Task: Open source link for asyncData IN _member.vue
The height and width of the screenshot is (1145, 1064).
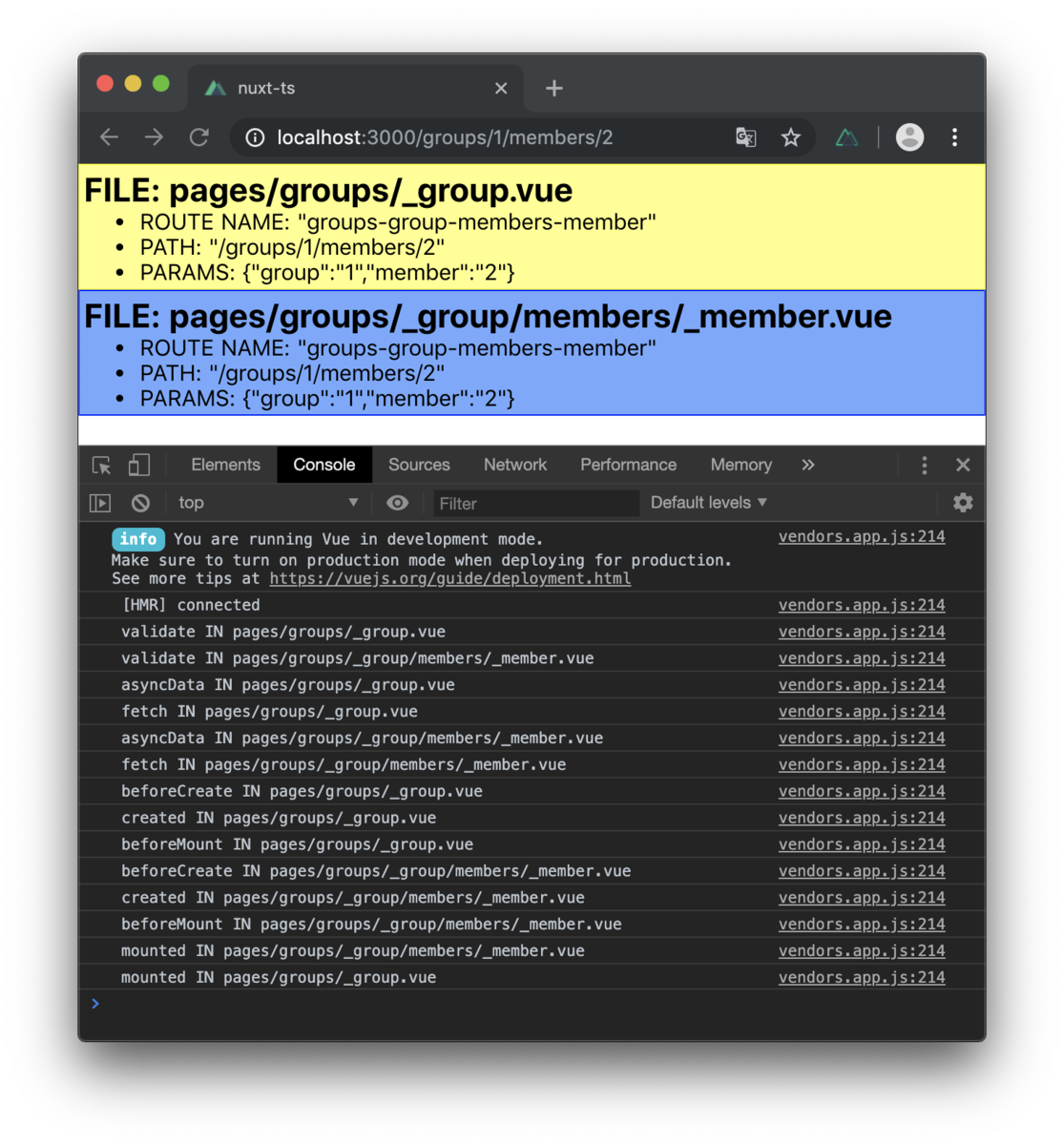Action: coord(862,739)
